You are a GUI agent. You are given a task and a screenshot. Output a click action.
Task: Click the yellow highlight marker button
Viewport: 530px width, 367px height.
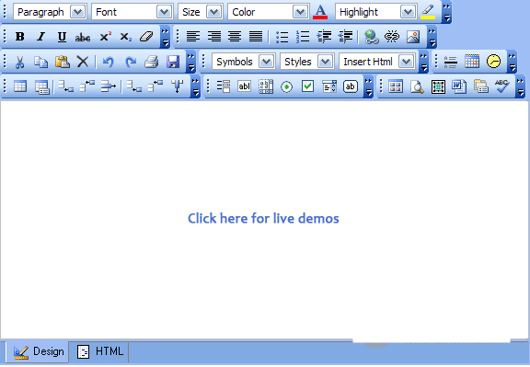[428, 12]
